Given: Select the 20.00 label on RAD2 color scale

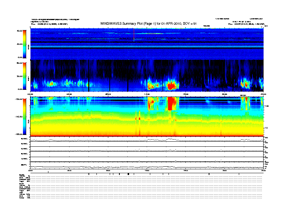Looking at the screenshot, I should pyautogui.click(x=19, y=44).
